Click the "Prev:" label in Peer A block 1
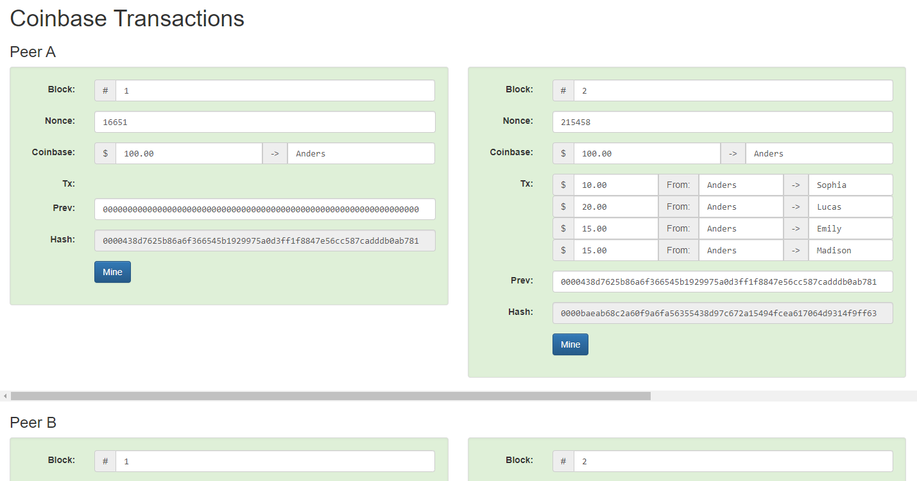The height and width of the screenshot is (481, 917). [x=64, y=208]
